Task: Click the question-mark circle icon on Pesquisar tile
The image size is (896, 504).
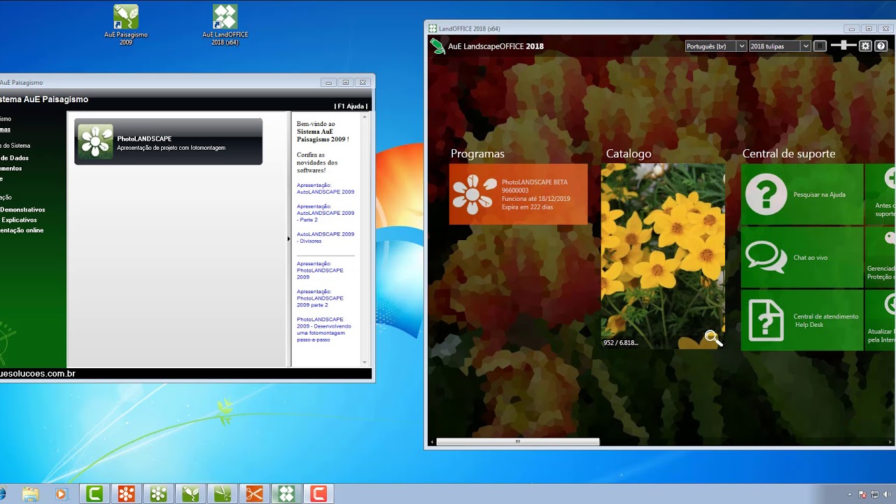Action: click(x=766, y=194)
